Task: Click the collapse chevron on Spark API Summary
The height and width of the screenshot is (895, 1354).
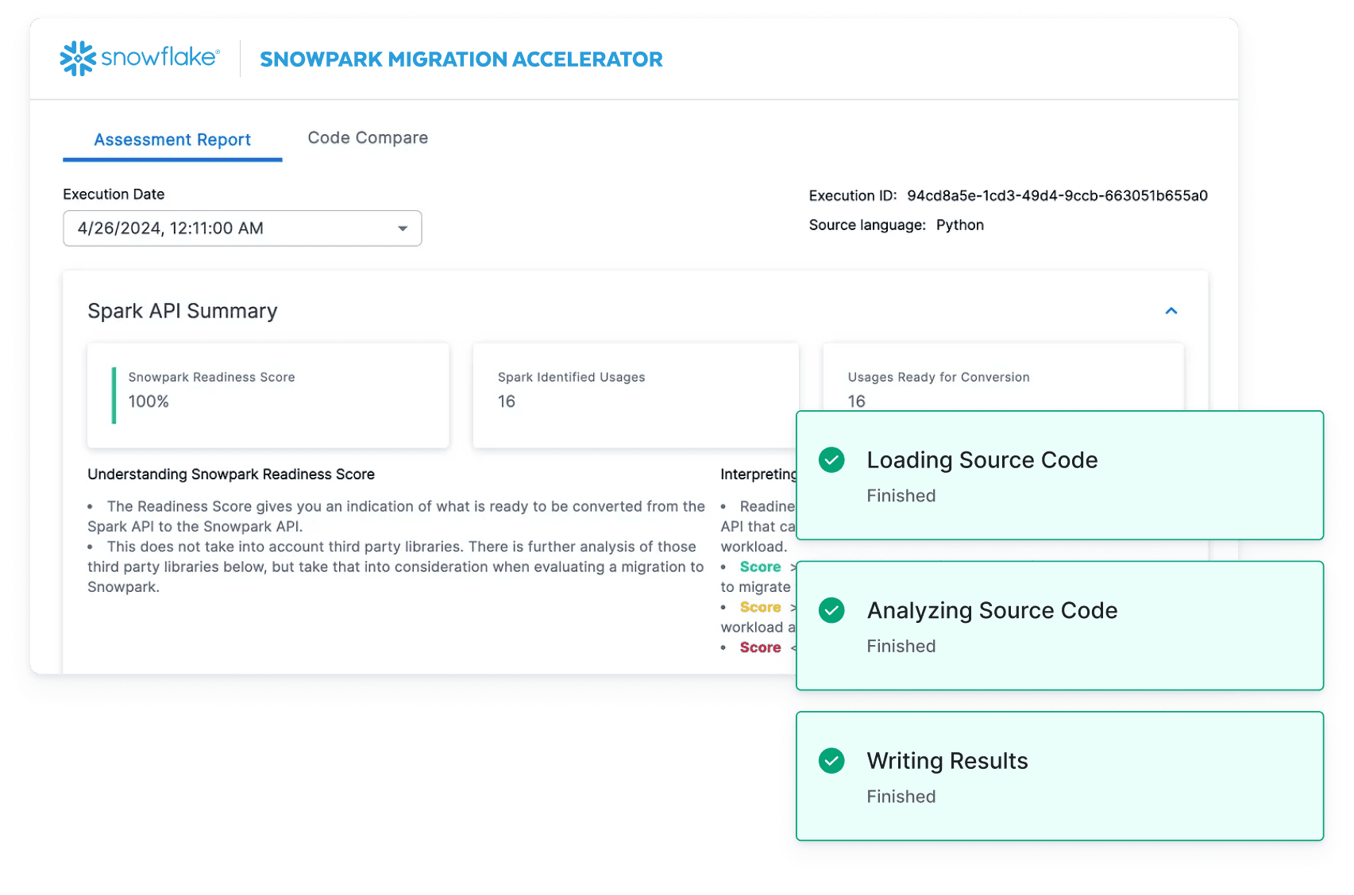Action: tap(1171, 311)
